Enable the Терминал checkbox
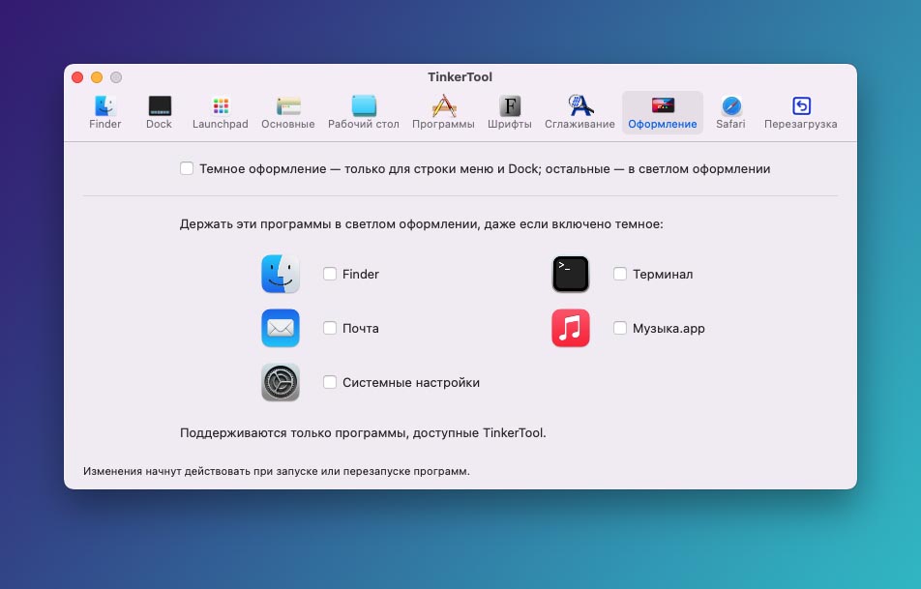The height and width of the screenshot is (589, 921). click(620, 274)
